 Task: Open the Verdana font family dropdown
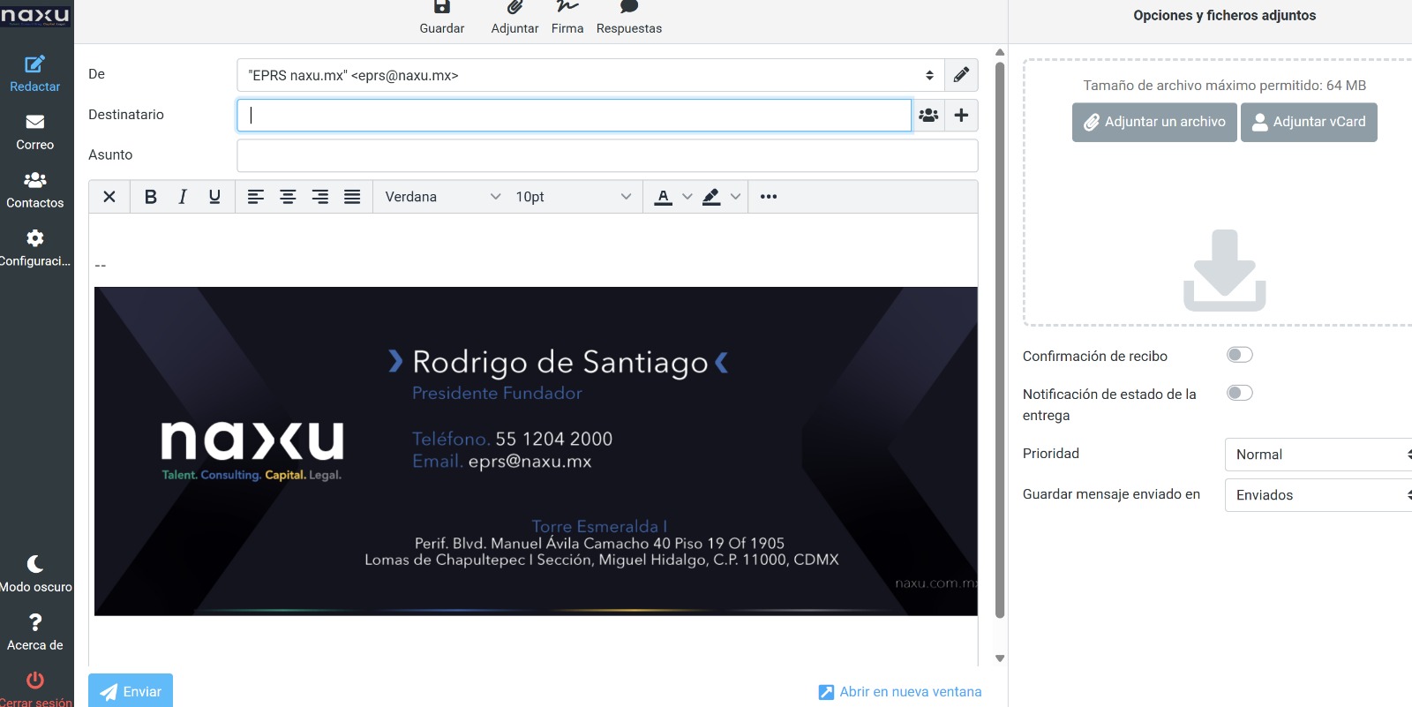point(442,197)
